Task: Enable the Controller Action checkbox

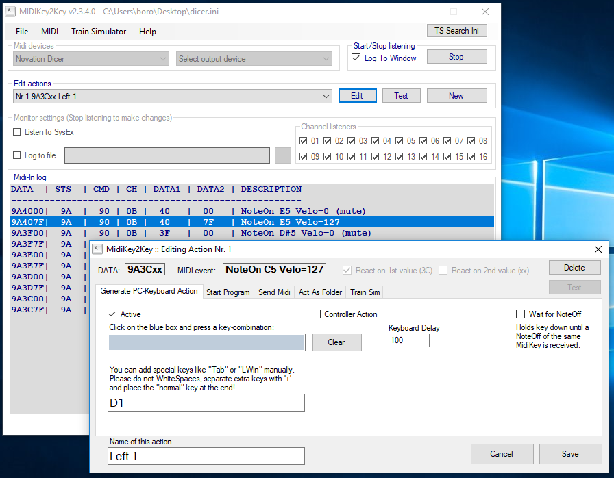Action: (x=316, y=314)
